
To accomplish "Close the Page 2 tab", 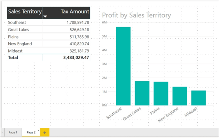I will (38, 130).
